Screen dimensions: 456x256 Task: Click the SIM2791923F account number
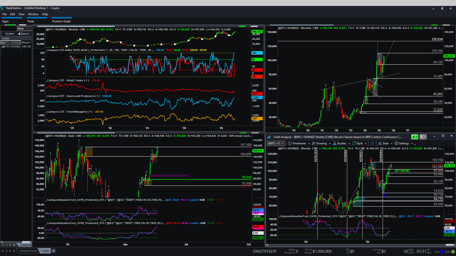[x=265, y=251]
